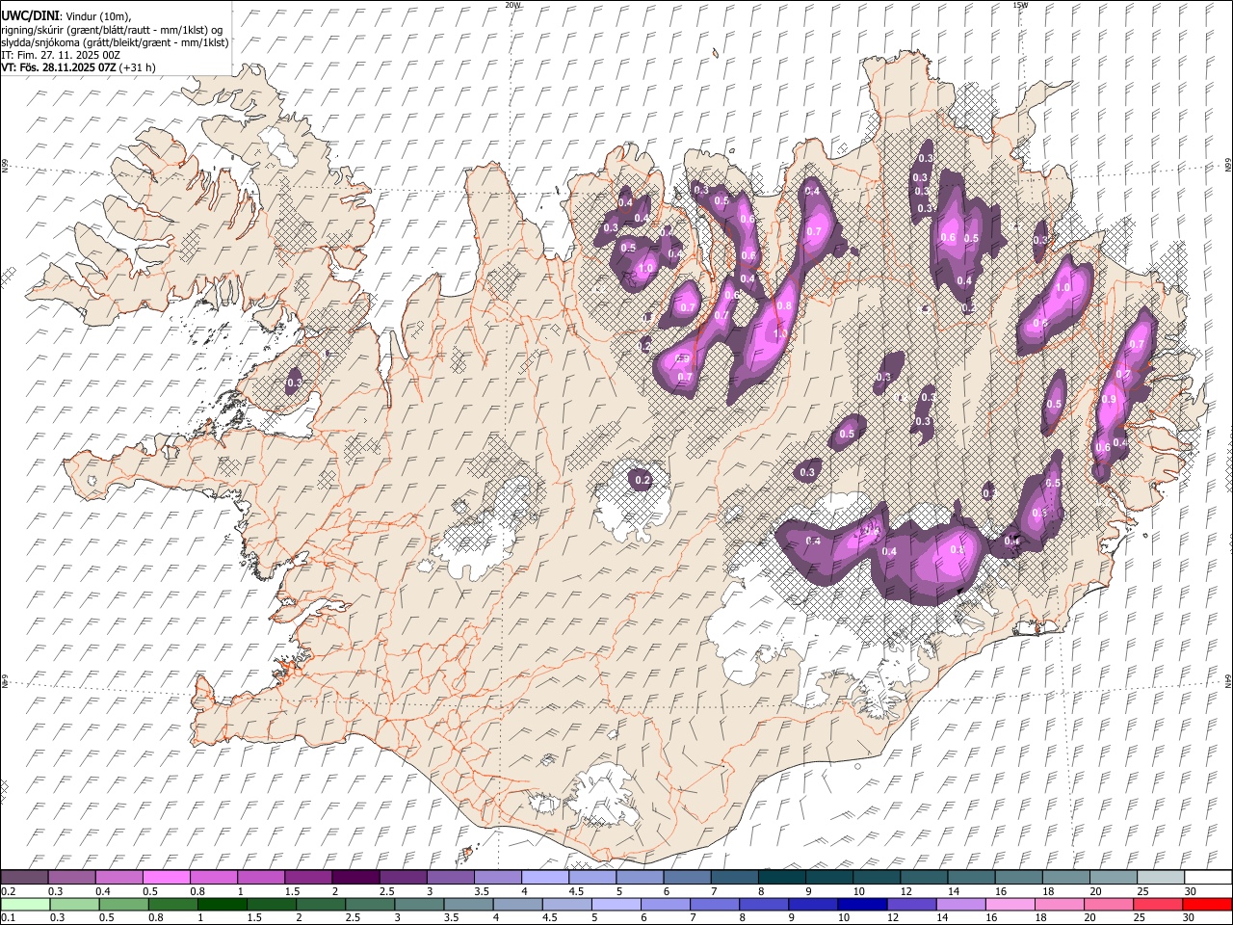Screen dimensions: 1233x925
Task: Click the '15W' longitude label
Action: tap(1020, 5)
